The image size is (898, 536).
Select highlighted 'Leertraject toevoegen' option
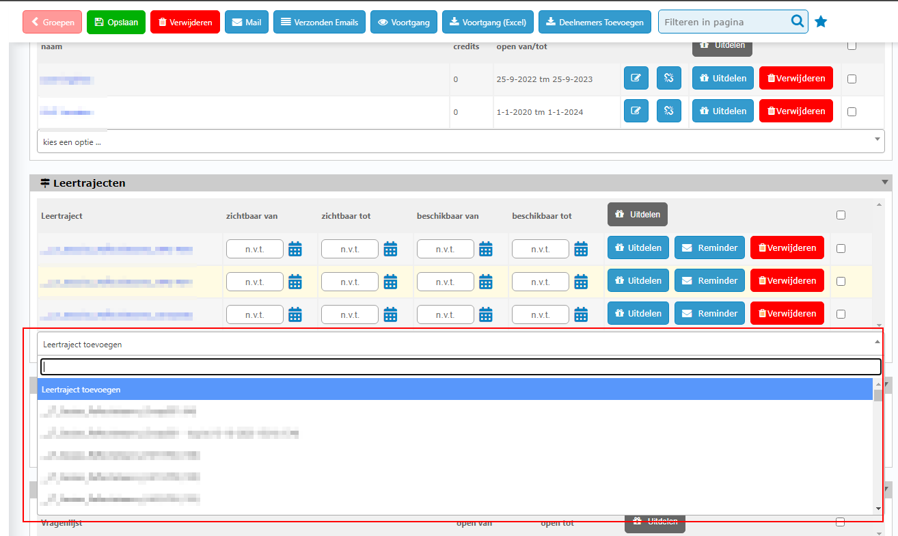pyautogui.click(x=454, y=390)
